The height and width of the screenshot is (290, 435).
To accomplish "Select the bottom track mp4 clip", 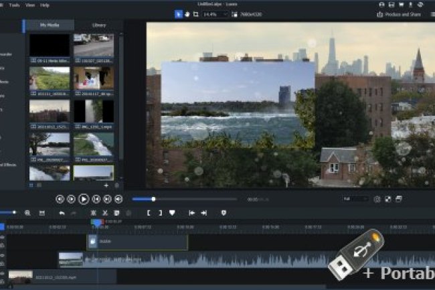I will pyautogui.click(x=62, y=277).
